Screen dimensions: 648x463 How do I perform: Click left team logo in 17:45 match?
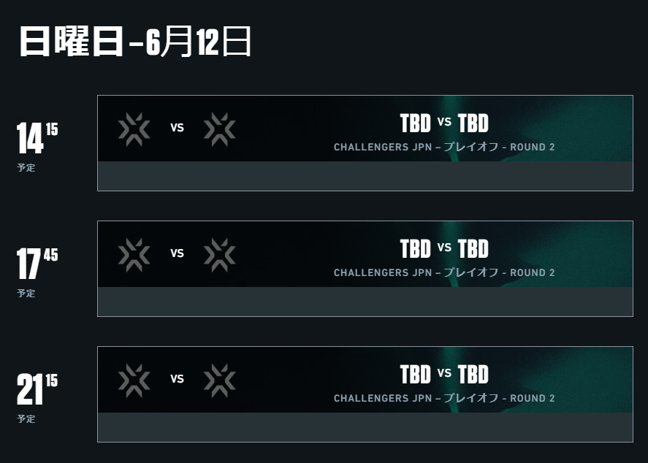pyautogui.click(x=134, y=255)
